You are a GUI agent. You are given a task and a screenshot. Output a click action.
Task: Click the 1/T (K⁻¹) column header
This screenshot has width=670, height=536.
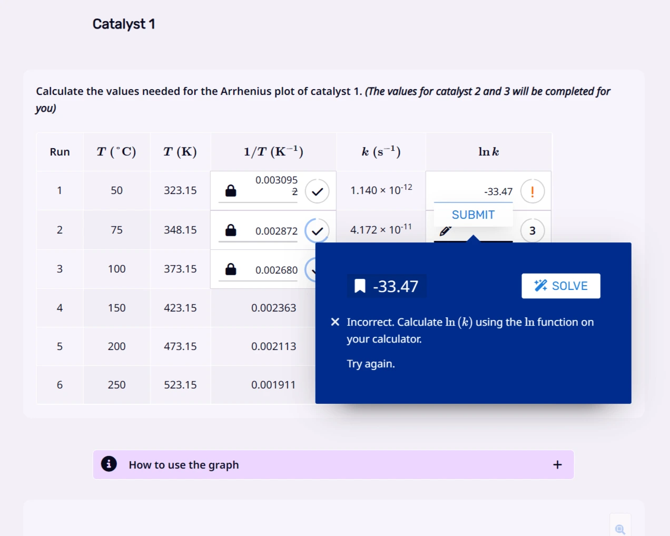click(x=273, y=152)
